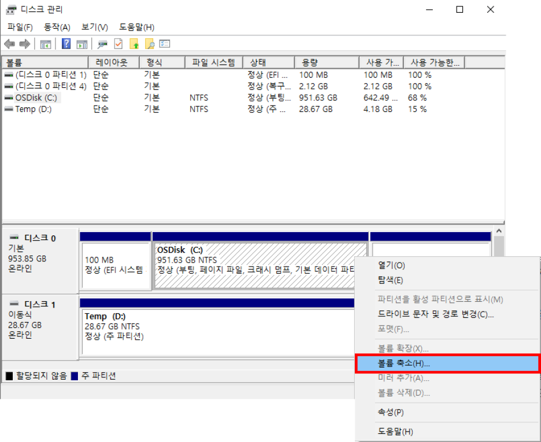Open the 보기(V) menu

(95, 27)
